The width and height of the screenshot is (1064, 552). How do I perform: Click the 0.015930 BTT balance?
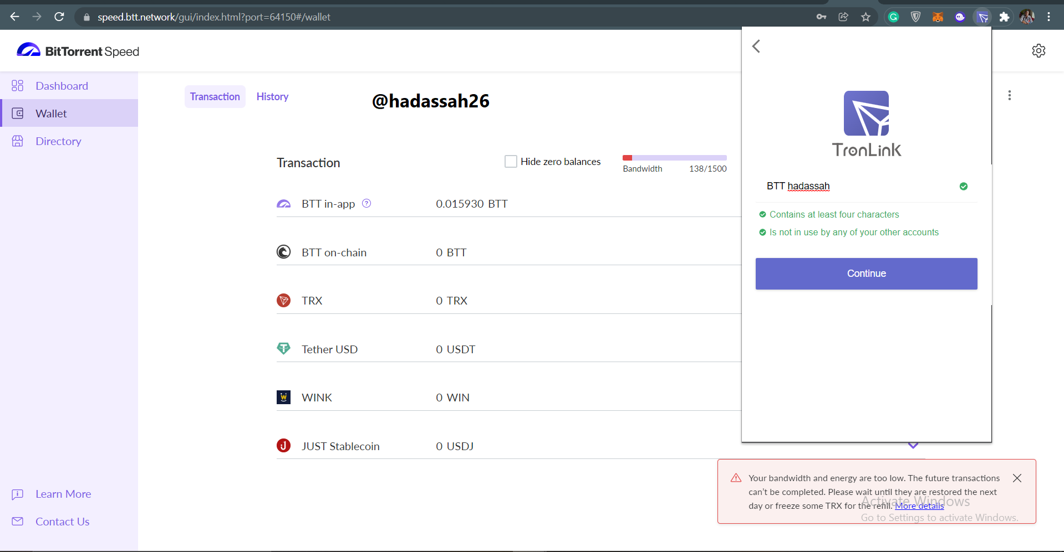472,204
